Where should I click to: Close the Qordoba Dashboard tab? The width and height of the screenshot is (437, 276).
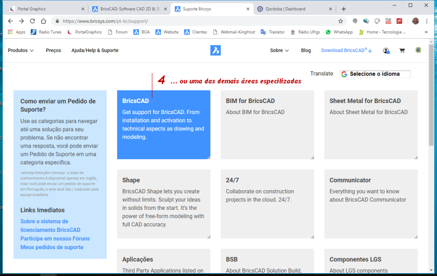point(330,9)
